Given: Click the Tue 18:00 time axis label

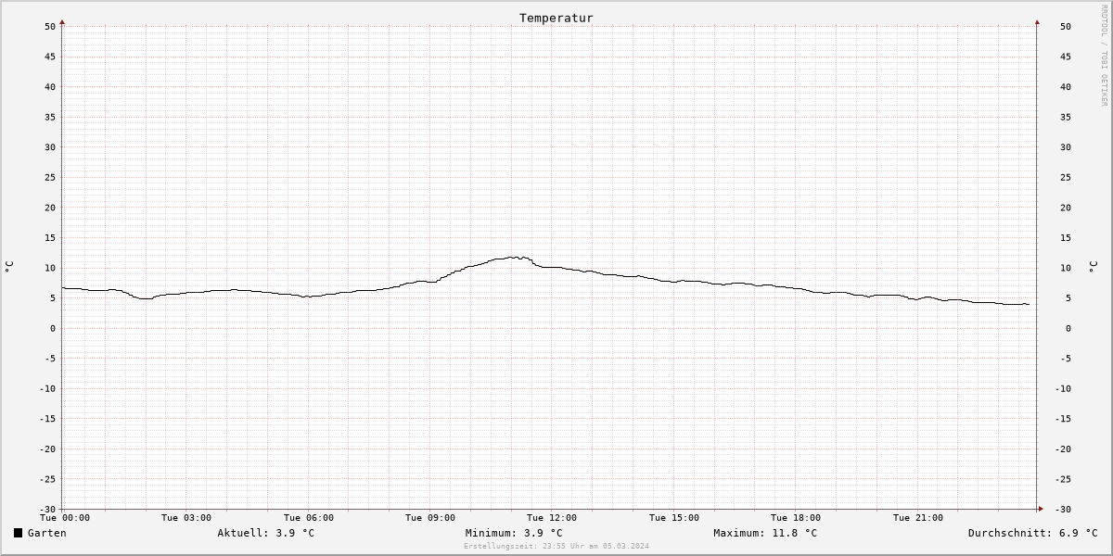Looking at the screenshot, I should [796, 518].
